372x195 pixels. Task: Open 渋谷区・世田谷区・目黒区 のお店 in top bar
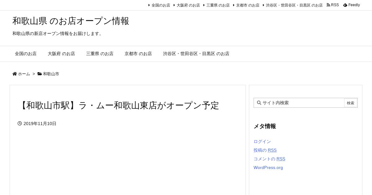294,5
